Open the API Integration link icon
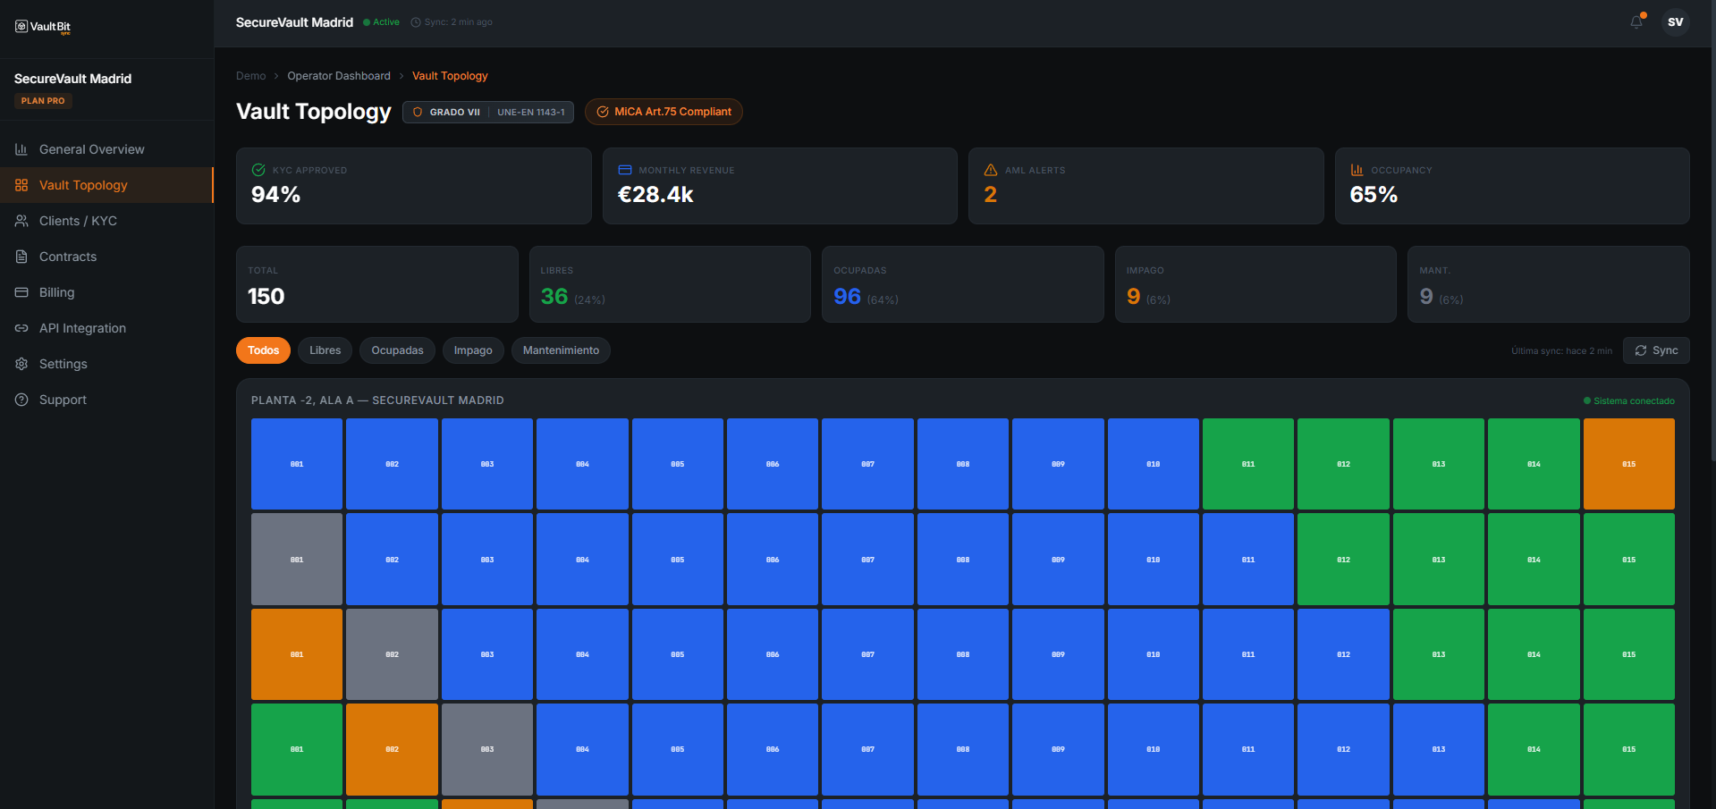1716x809 pixels. [21, 328]
